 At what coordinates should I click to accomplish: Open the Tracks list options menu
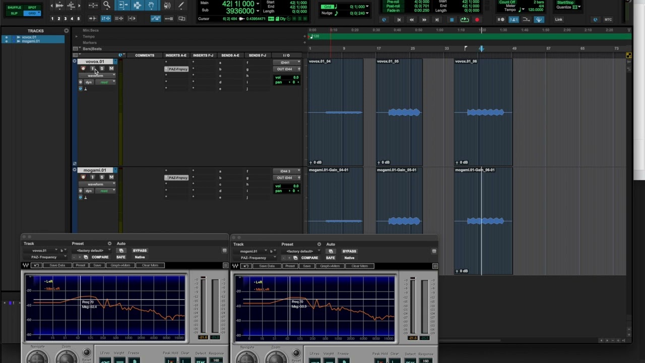pos(66,31)
